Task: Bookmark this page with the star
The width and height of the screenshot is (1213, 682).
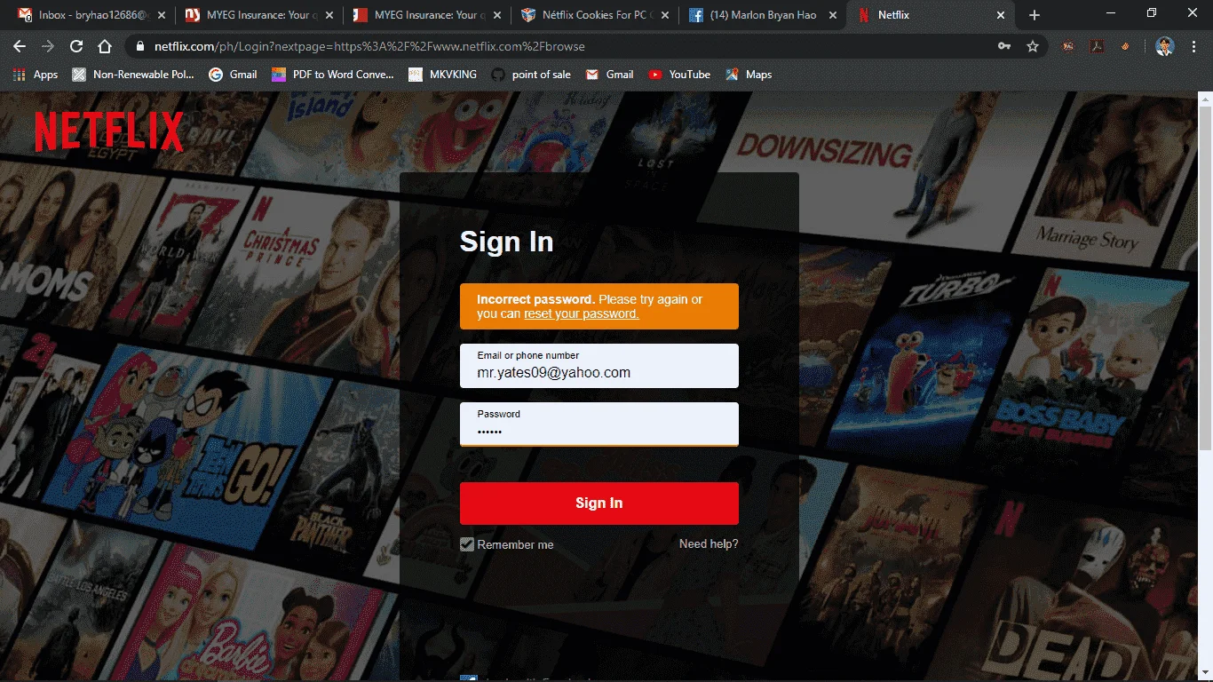Action: pyautogui.click(x=1033, y=46)
